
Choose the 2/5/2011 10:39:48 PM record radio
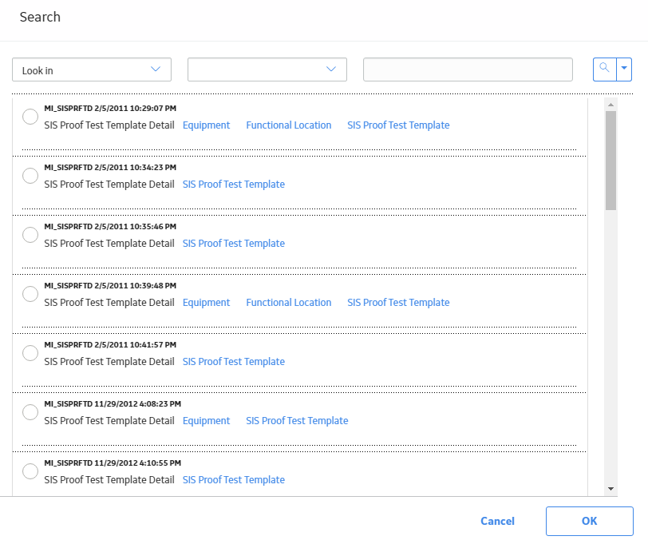pos(30,294)
